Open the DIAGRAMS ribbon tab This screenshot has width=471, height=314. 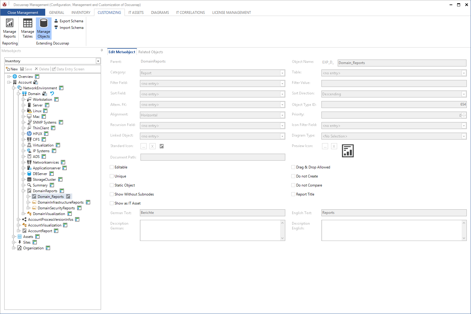[160, 12]
